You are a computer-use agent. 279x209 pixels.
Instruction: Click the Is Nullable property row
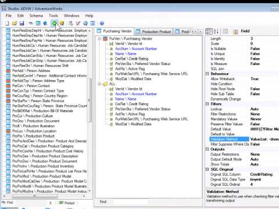[244, 49]
